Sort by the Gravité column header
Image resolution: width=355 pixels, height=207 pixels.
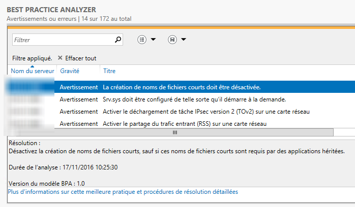coord(69,71)
